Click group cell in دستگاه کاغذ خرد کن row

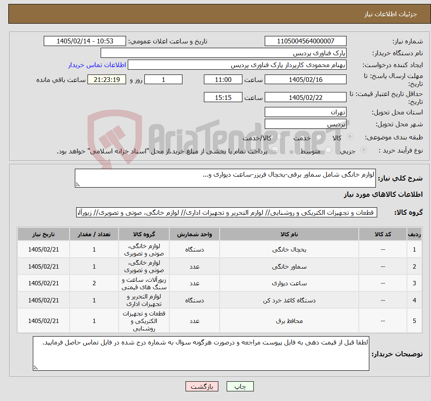click(144, 300)
